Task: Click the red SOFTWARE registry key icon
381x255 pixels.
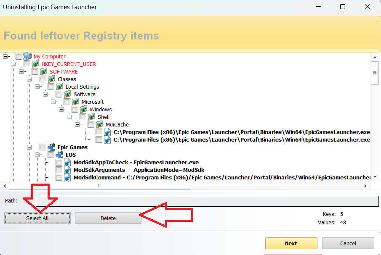Action: click(x=43, y=71)
